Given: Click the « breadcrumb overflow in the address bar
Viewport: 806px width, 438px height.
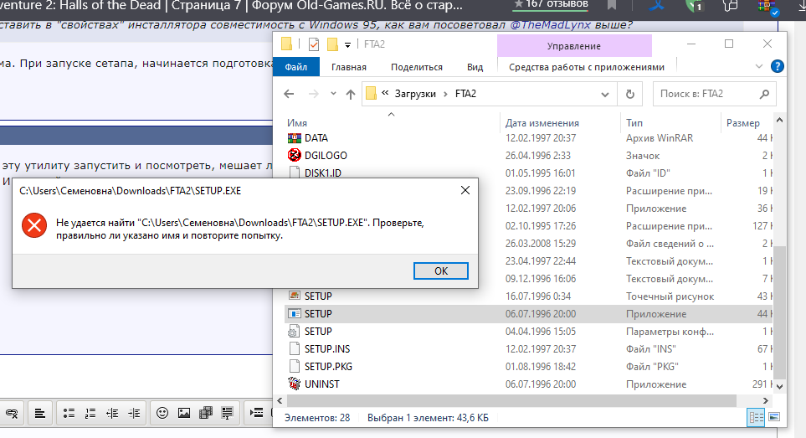Looking at the screenshot, I should 385,94.
